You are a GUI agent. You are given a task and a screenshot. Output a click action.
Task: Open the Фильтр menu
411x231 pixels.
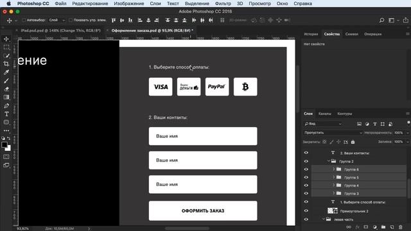(x=223, y=4)
